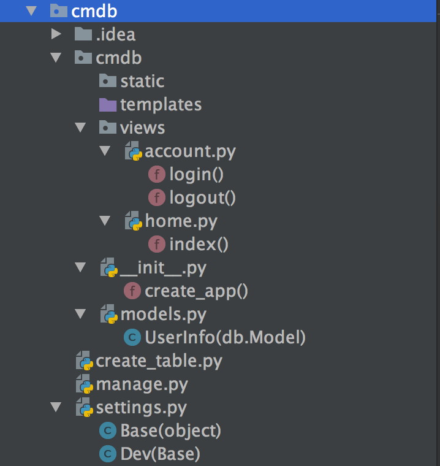Screen dimensions: 440x466
Task: Collapse the home.py node arrow
Action: 105,221
